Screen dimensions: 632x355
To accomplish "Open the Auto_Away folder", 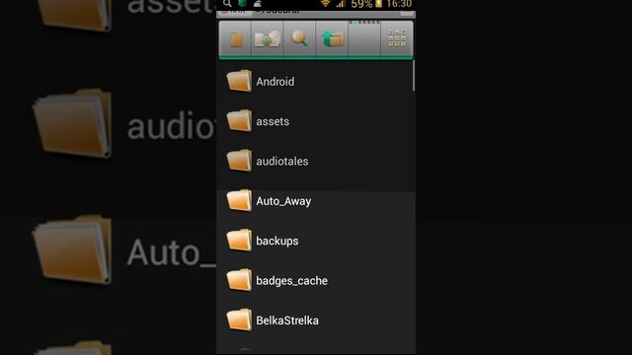I will coord(316,201).
